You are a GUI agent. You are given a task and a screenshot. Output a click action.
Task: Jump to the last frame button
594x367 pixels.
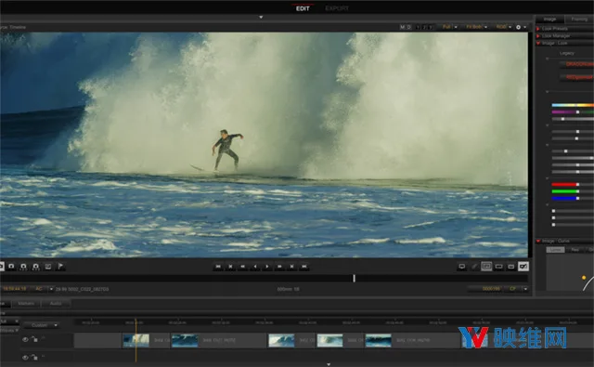tap(303, 267)
